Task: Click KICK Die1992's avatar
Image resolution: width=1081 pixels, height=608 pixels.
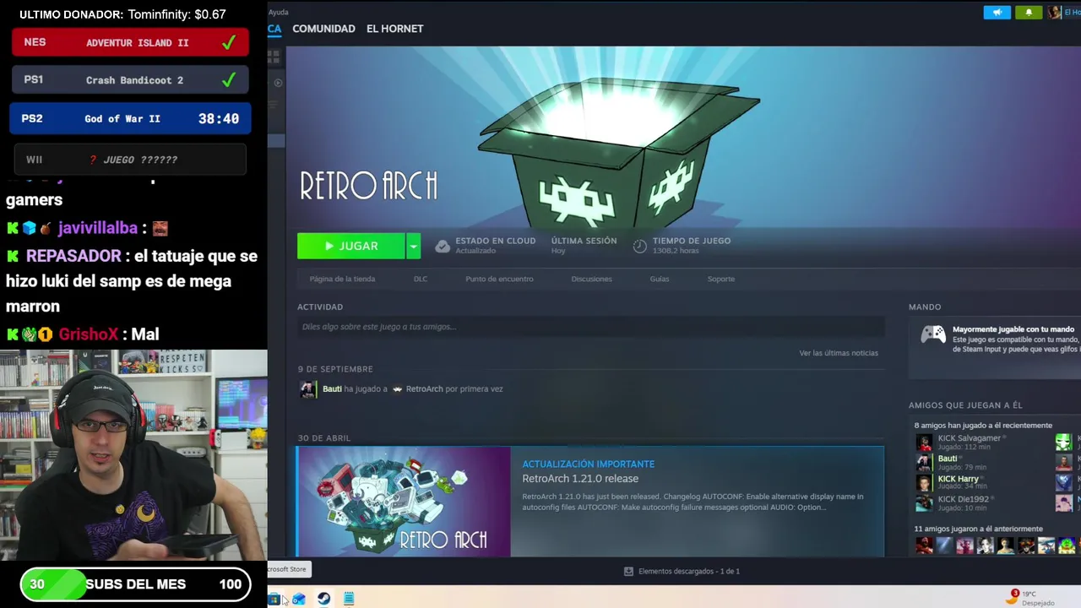Action: (x=924, y=502)
